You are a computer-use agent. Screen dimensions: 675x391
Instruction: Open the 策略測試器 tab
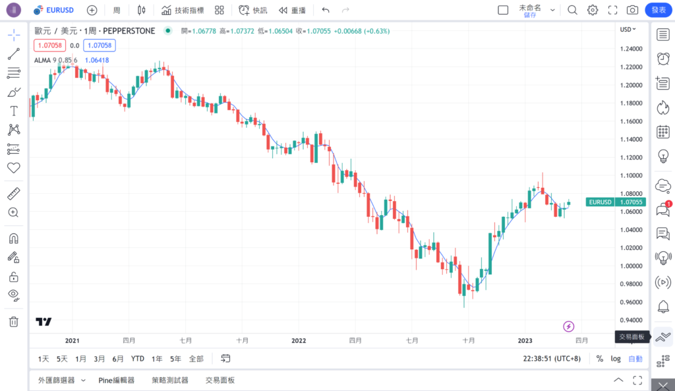(x=169, y=380)
